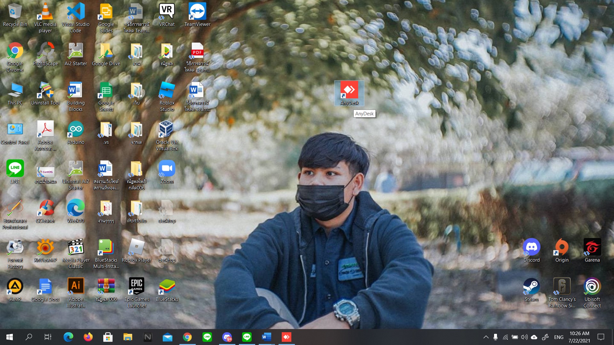Select the Google Docs shortcut

click(x=45, y=290)
